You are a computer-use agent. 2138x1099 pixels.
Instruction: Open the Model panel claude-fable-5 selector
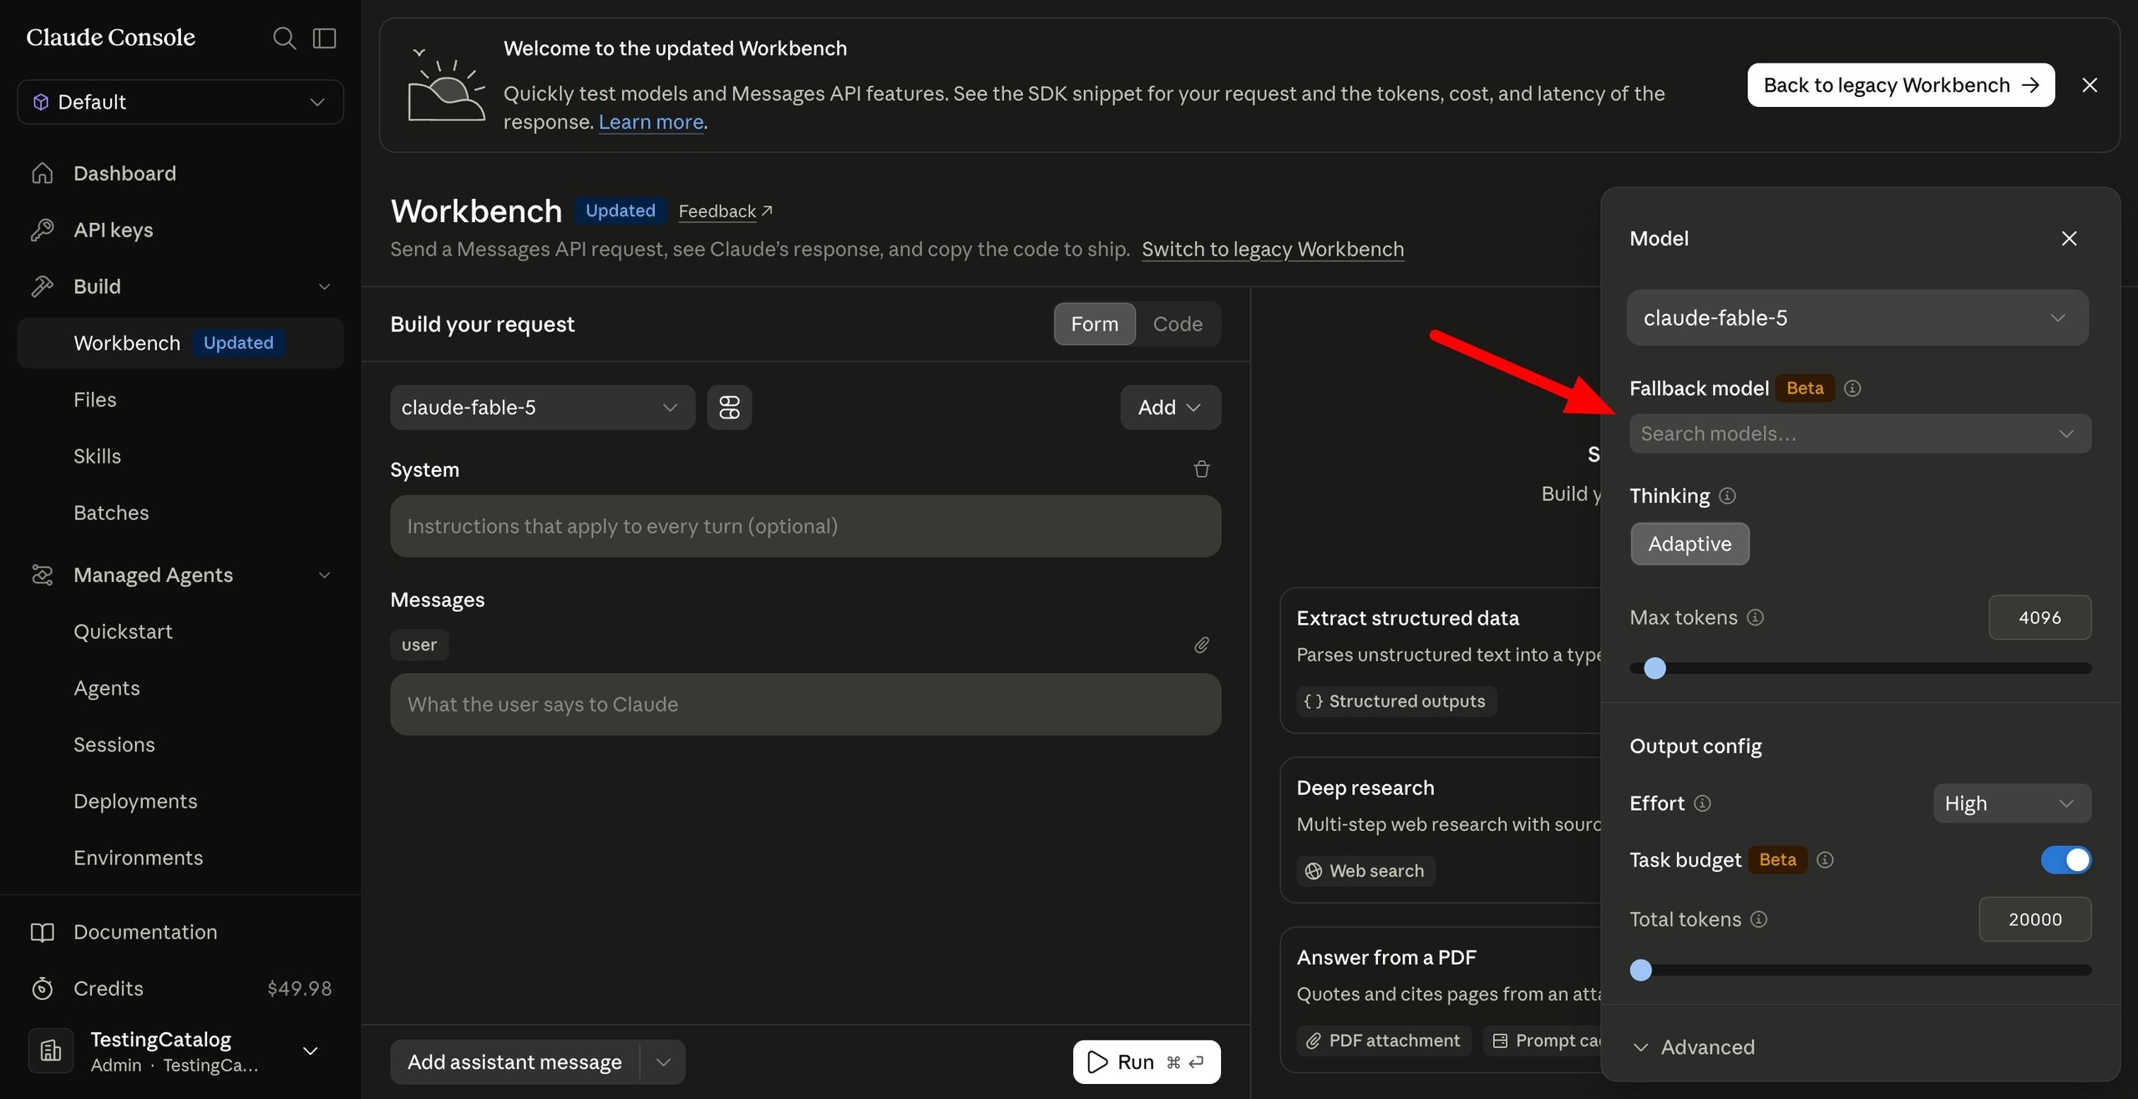pos(1857,318)
